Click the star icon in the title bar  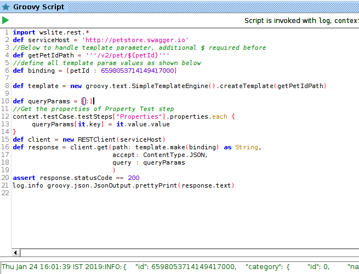tap(5, 7)
